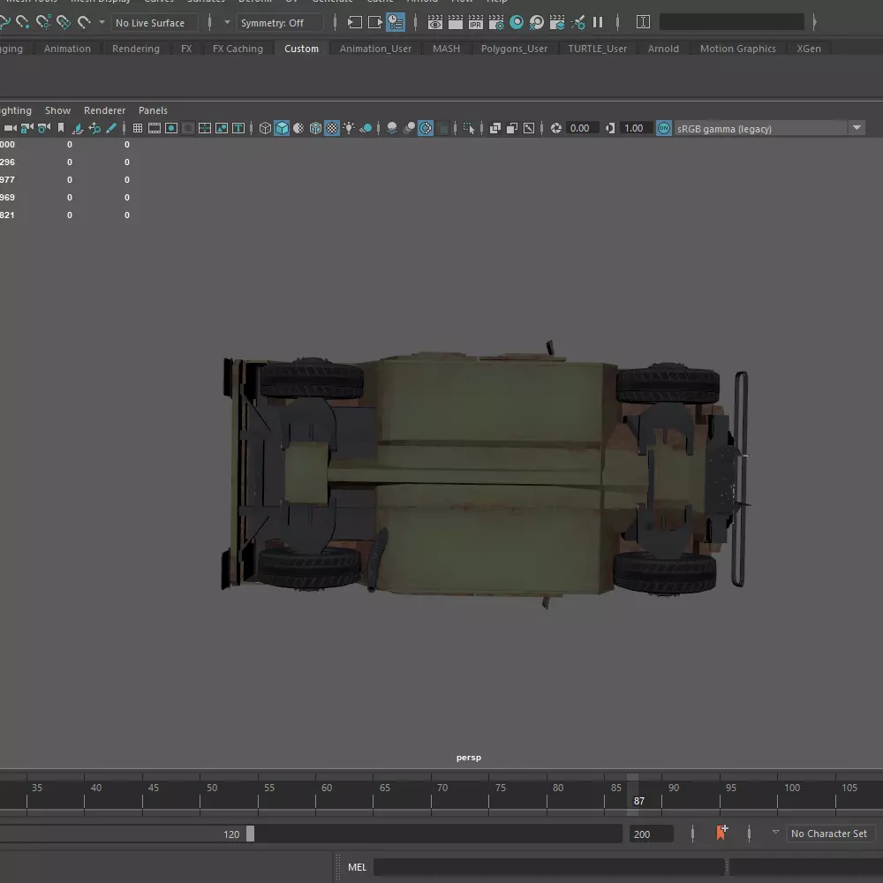This screenshot has height=883, width=883.
Task: Toggle the safe title icon
Action: [222, 128]
